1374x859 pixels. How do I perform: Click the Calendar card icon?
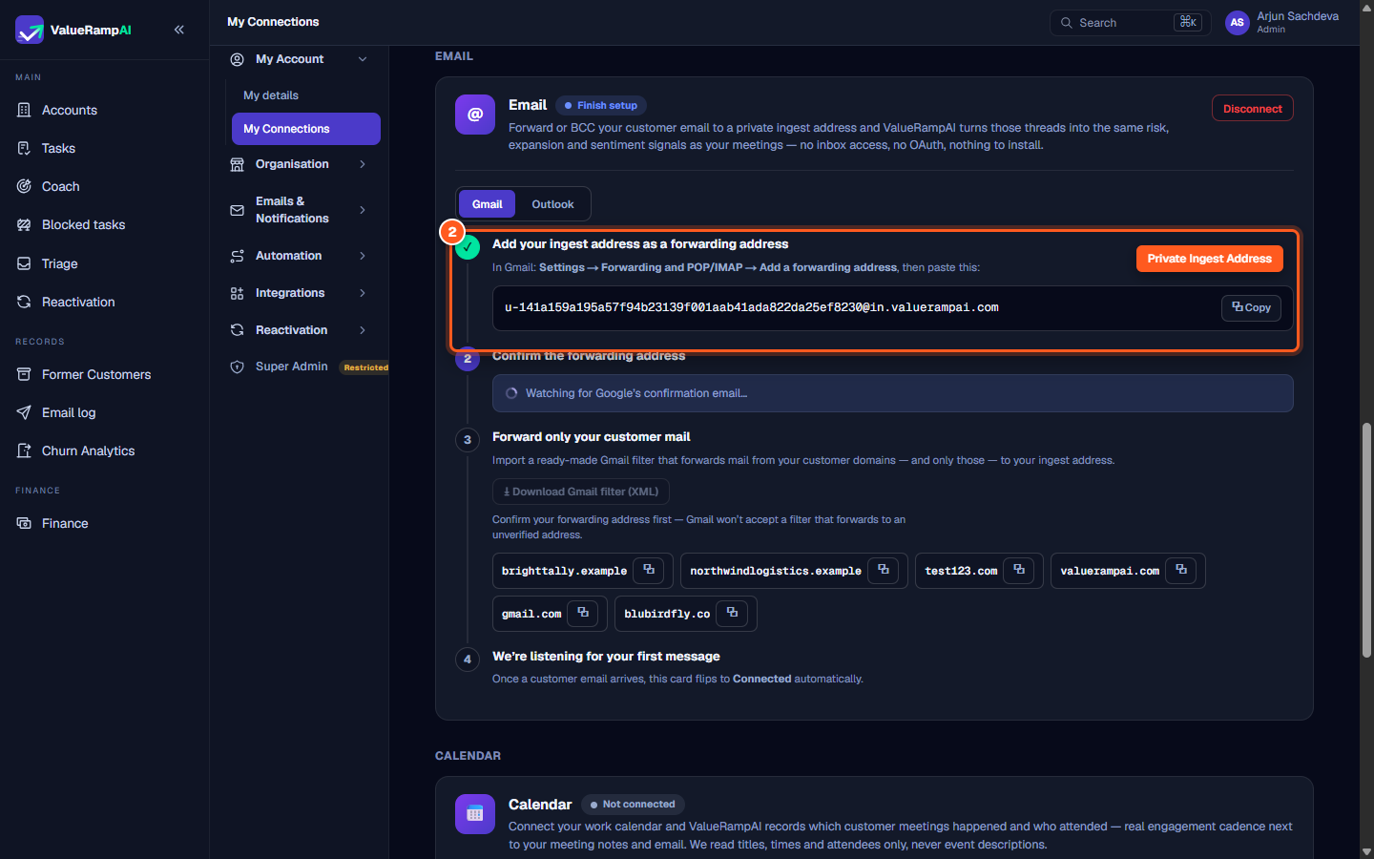pos(475,814)
